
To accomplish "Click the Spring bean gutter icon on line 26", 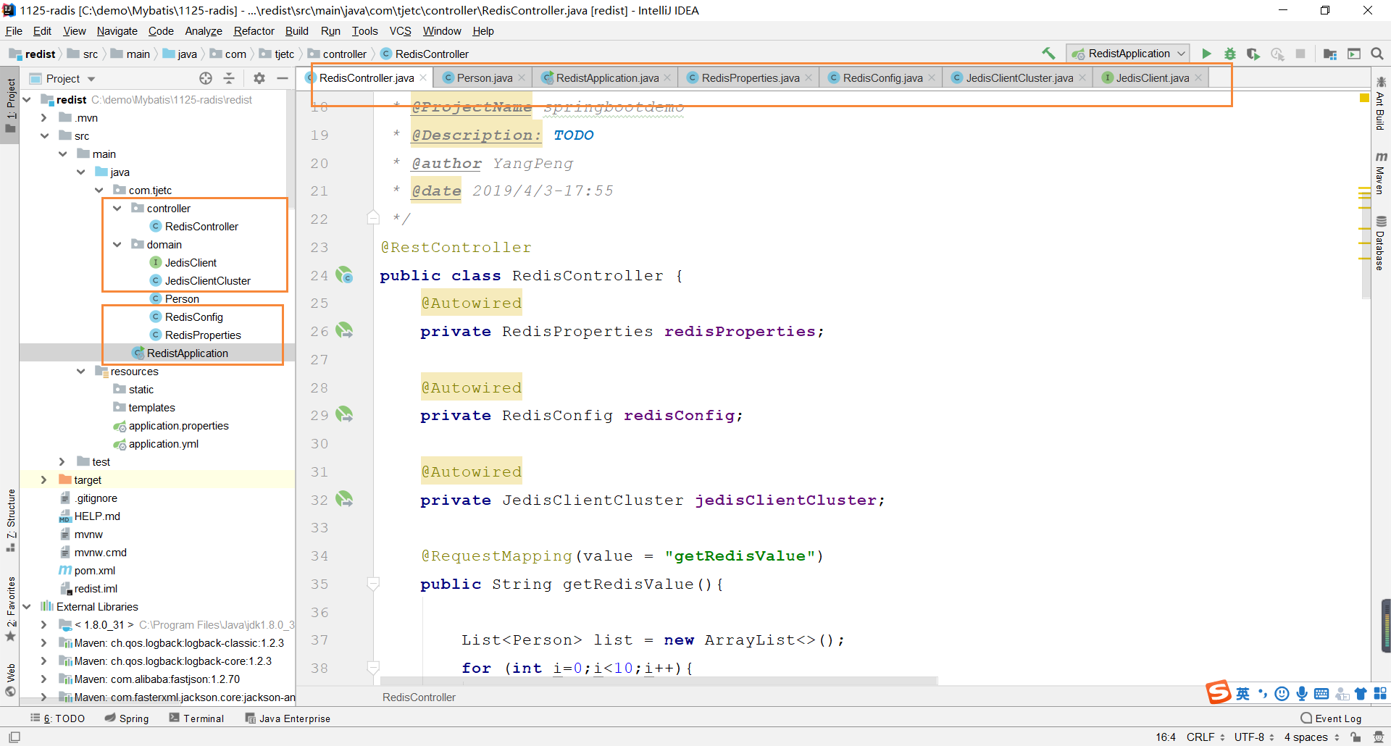I will tap(344, 331).
